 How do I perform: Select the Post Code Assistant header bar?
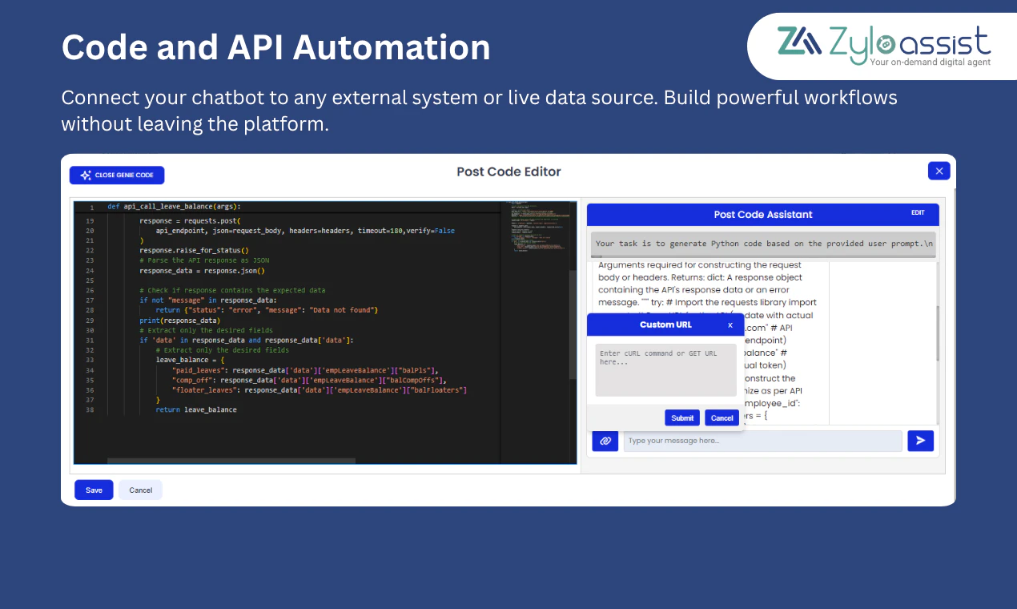point(762,214)
